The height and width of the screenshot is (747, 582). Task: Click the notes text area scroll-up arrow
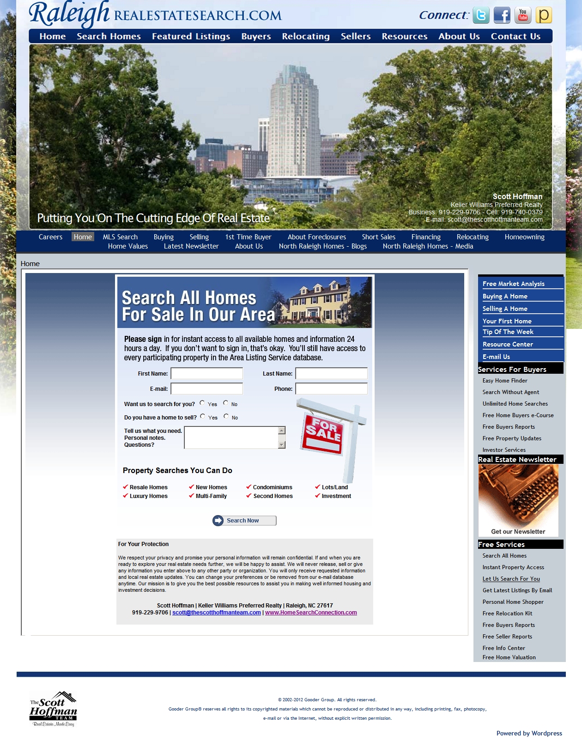(282, 430)
